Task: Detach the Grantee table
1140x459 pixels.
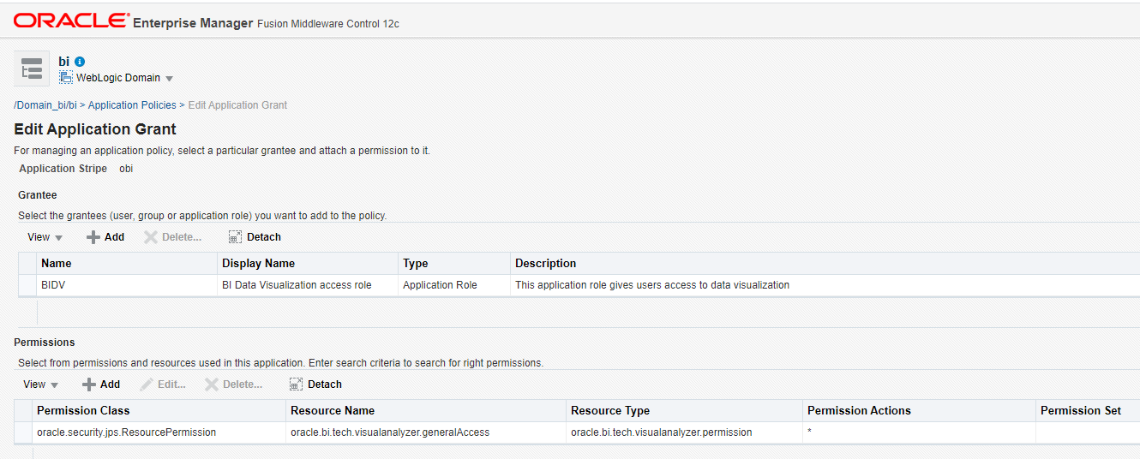Action: [x=255, y=237]
